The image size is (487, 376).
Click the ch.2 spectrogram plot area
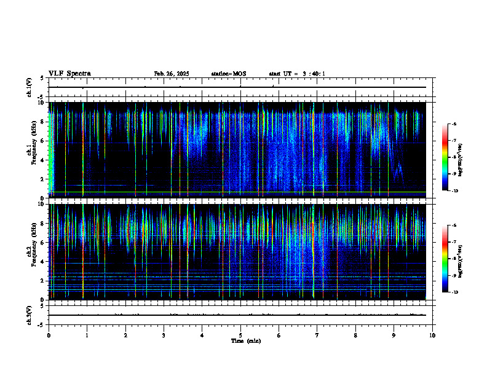237,252
